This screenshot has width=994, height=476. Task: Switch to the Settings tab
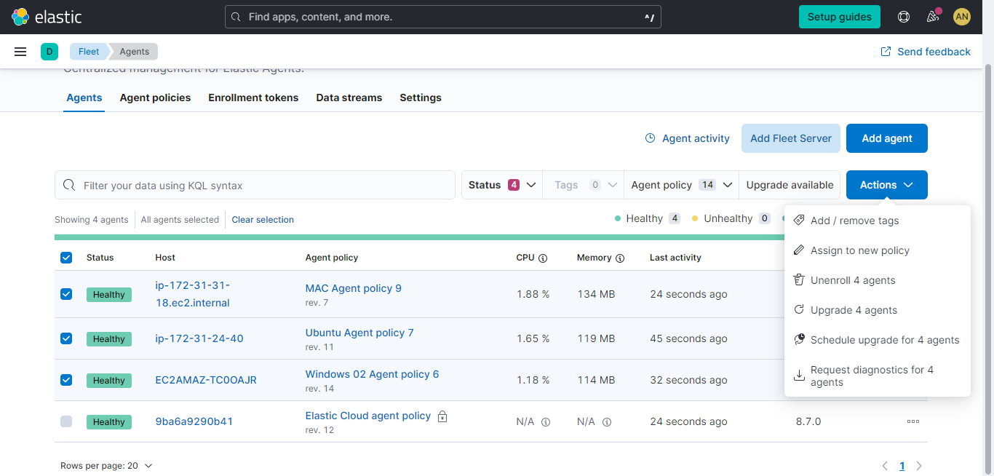pyautogui.click(x=421, y=98)
